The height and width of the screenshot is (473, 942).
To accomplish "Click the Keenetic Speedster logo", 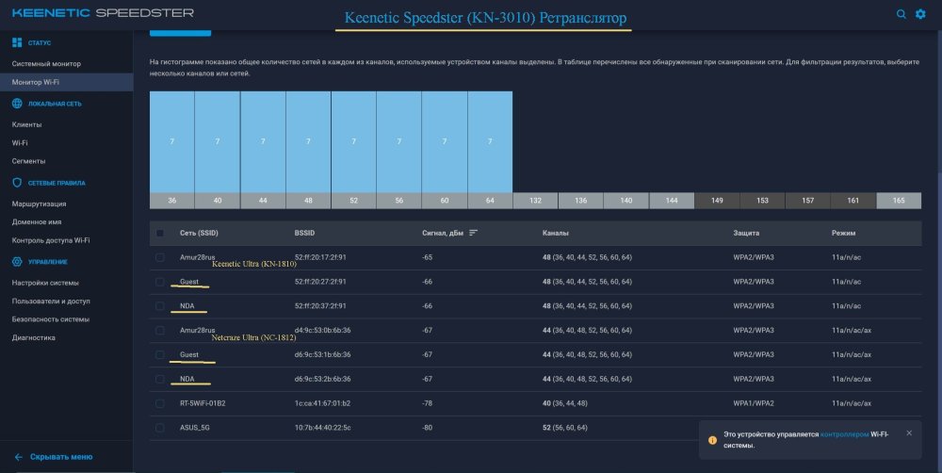I will pos(103,12).
